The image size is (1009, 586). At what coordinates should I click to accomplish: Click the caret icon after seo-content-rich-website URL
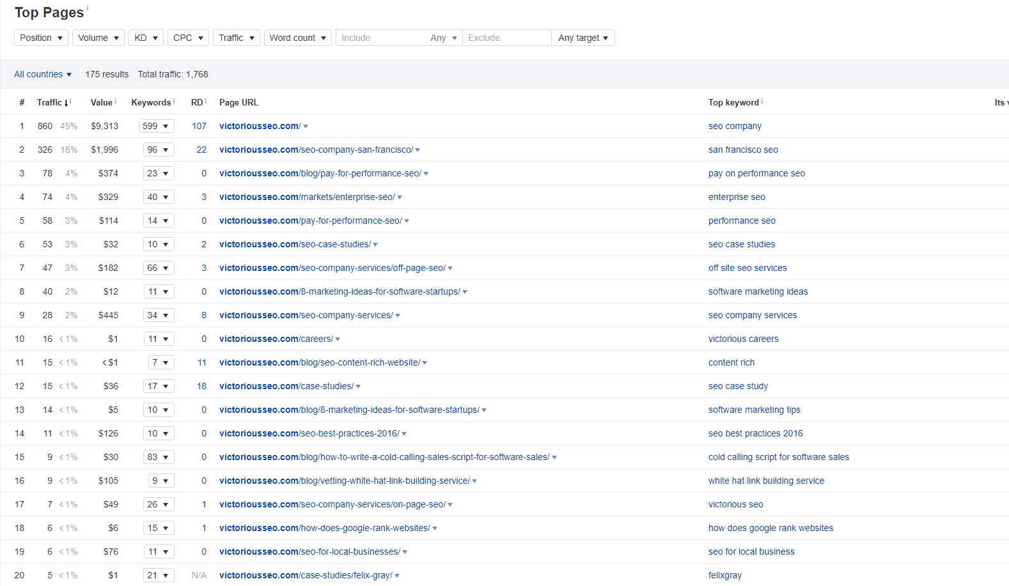point(425,363)
